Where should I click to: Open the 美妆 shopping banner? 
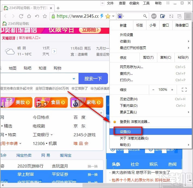tap(16, 102)
